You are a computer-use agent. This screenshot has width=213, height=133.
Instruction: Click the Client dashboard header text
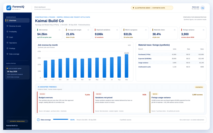pyautogui.click(x=40, y=7)
